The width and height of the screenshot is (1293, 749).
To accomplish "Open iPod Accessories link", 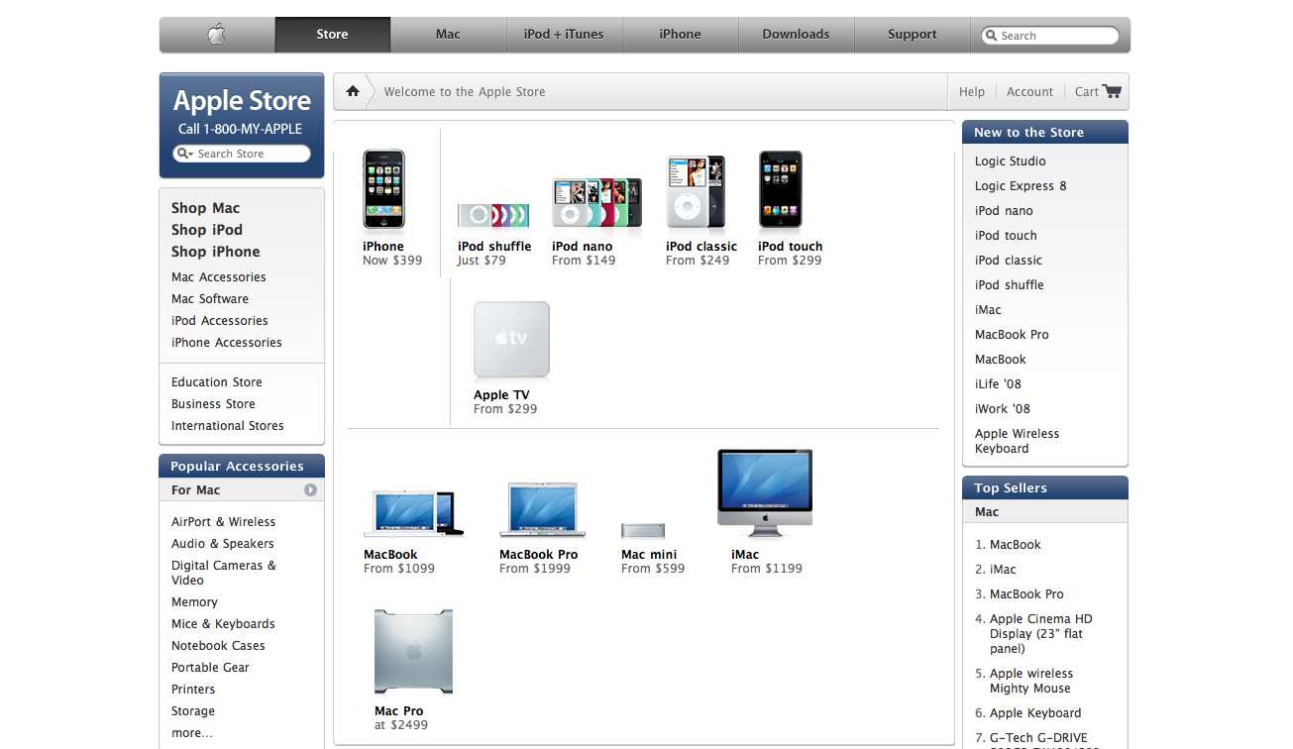I will [x=220, y=321].
